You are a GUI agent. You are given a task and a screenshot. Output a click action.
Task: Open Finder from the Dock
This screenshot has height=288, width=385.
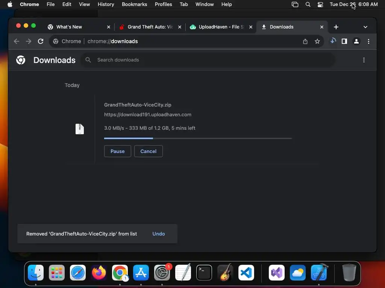[36, 273]
